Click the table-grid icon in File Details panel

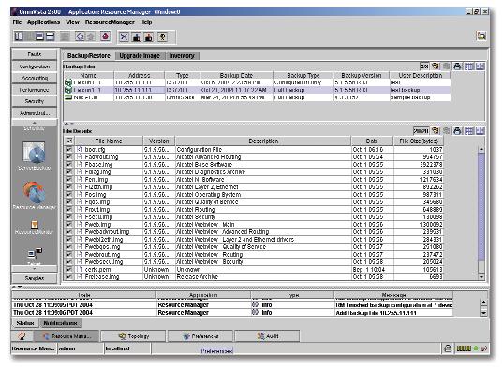469,131
